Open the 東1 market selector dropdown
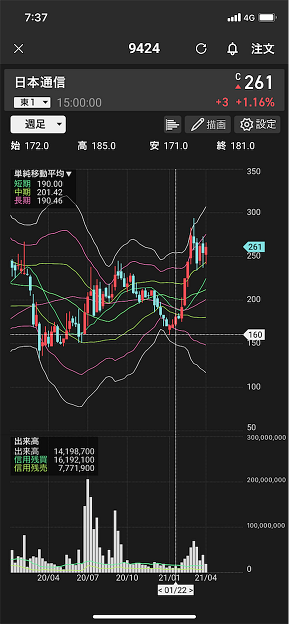This screenshot has width=289, height=624. point(33,103)
